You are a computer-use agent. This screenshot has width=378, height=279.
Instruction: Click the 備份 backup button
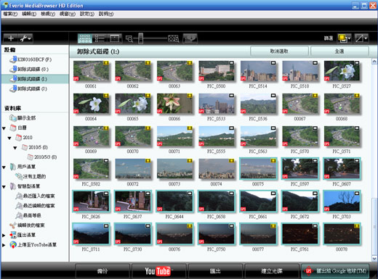(x=102, y=271)
